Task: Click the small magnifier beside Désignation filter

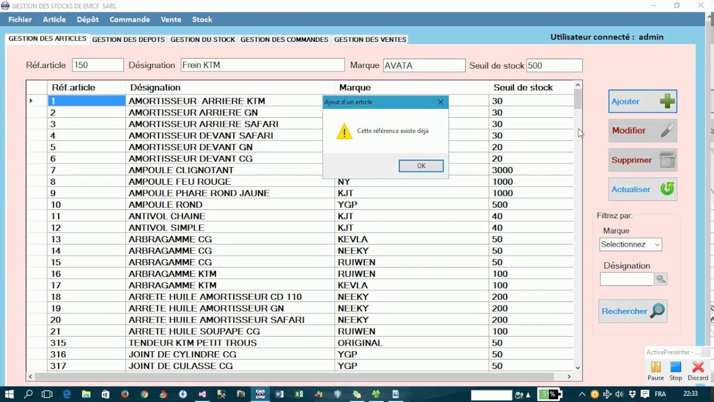Action: [661, 279]
